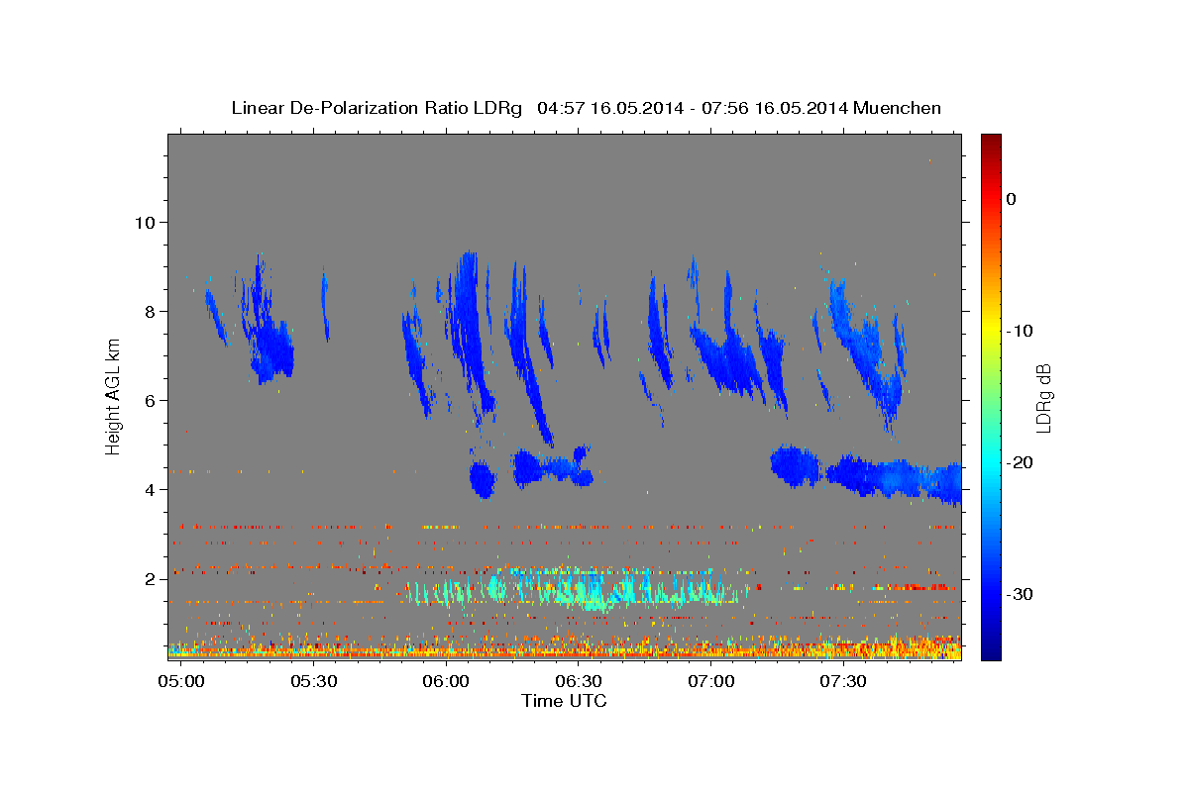This screenshot has height=792, width=1189.
Task: Click the '06:30' time tick label
Action: tap(580, 682)
